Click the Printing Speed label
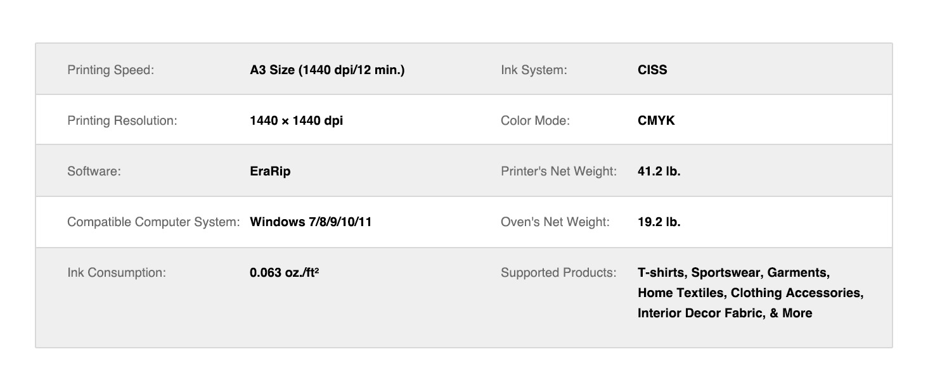Viewport: 928px width, 380px height. [x=110, y=70]
